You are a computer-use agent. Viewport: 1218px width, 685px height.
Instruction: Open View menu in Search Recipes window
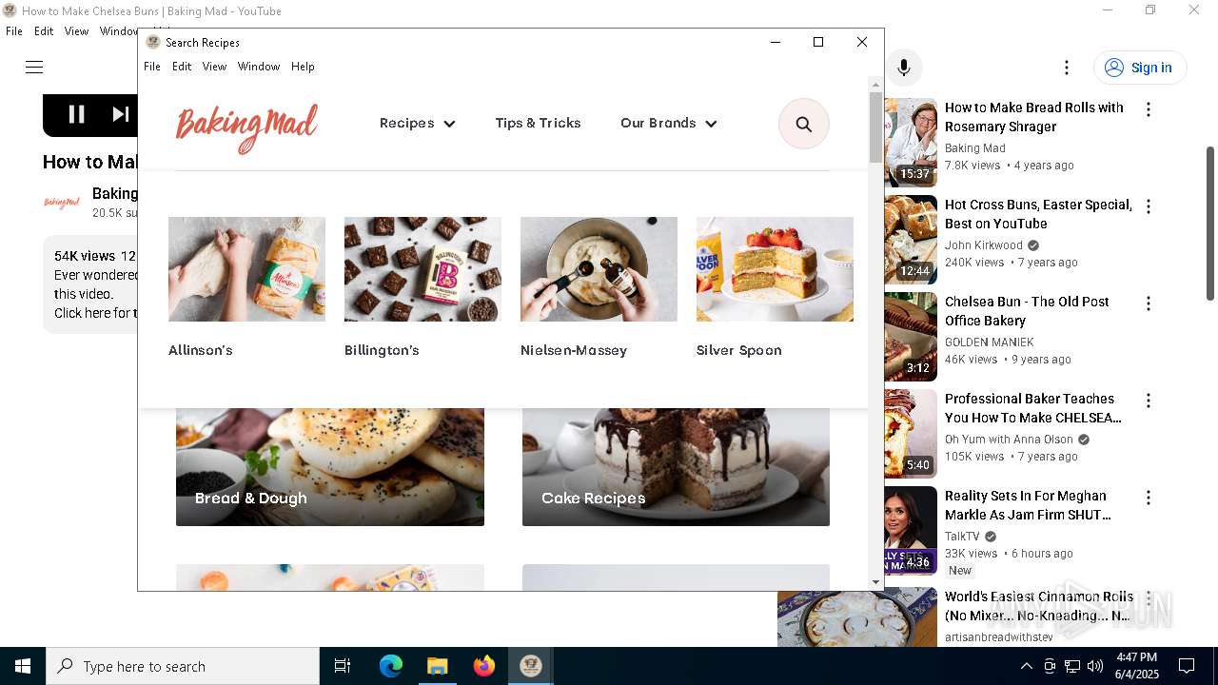[214, 67]
